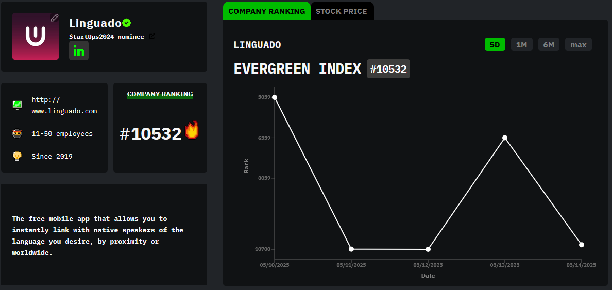
Task: Click the free mobile app description text
Action: [97, 236]
